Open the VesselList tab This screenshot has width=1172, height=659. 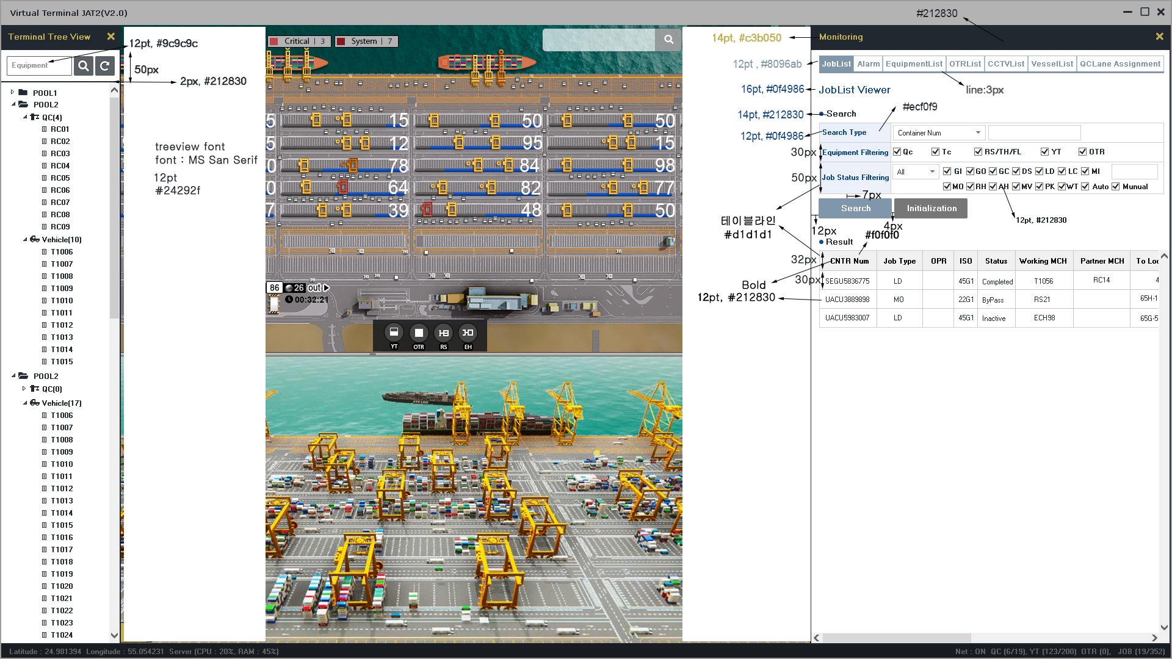coord(1052,64)
